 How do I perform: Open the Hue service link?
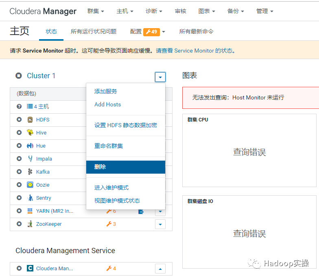pos(41,146)
